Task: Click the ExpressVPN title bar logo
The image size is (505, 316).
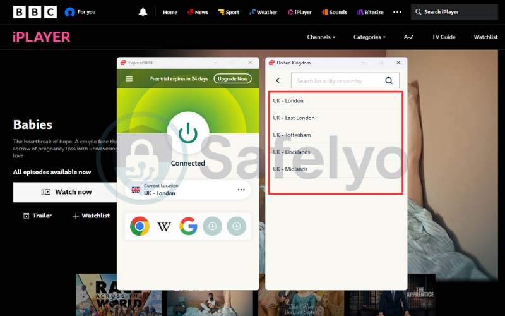Action: point(123,63)
